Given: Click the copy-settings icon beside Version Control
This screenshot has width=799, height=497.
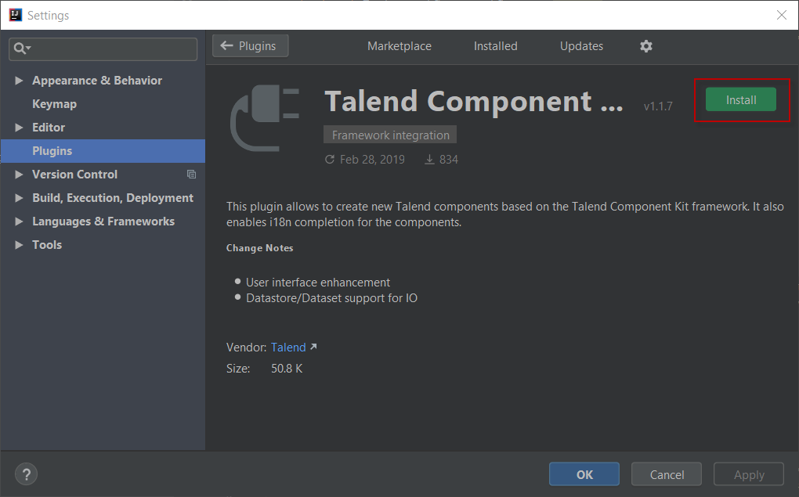Looking at the screenshot, I should [x=191, y=174].
